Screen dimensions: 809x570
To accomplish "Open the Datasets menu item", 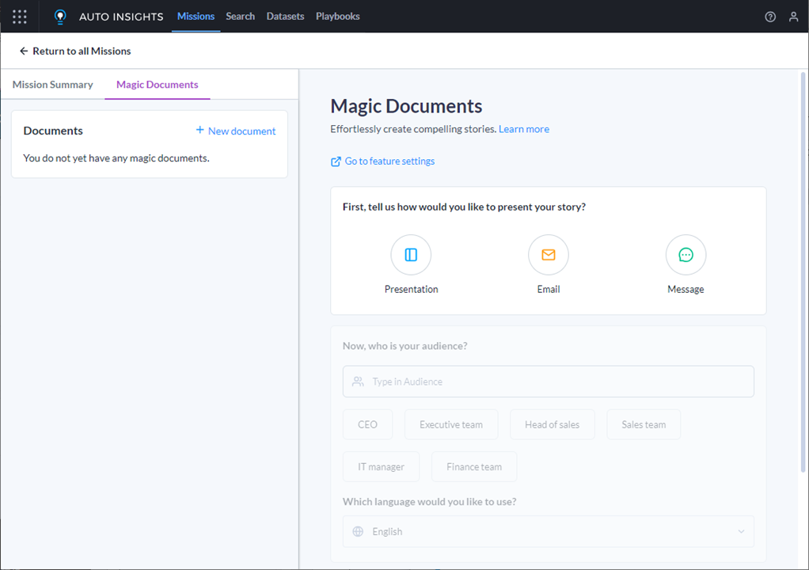I will pos(285,17).
